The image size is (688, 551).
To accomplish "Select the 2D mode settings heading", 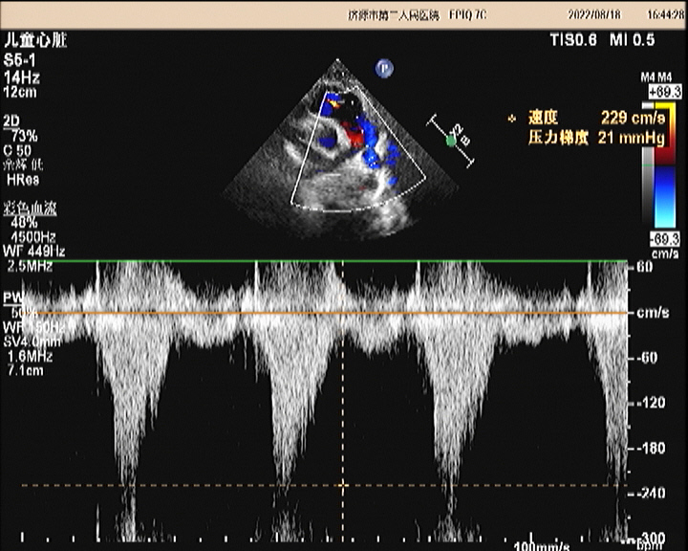I will pos(12,121).
